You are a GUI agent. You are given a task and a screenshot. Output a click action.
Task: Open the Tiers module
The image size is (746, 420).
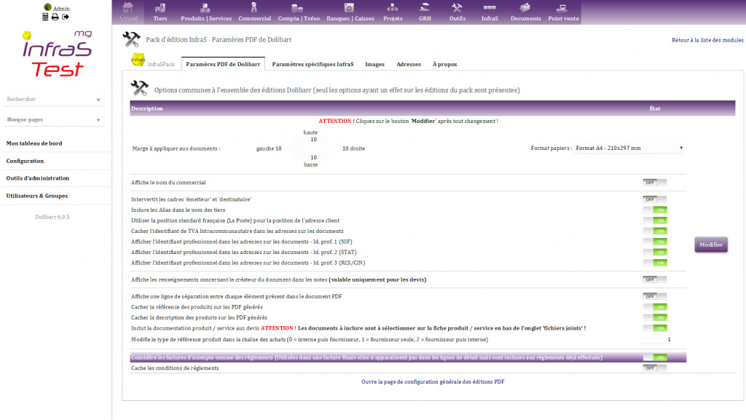click(160, 12)
